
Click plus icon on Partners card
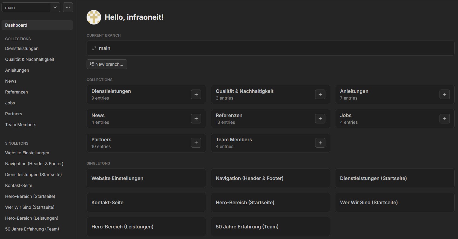(x=196, y=143)
